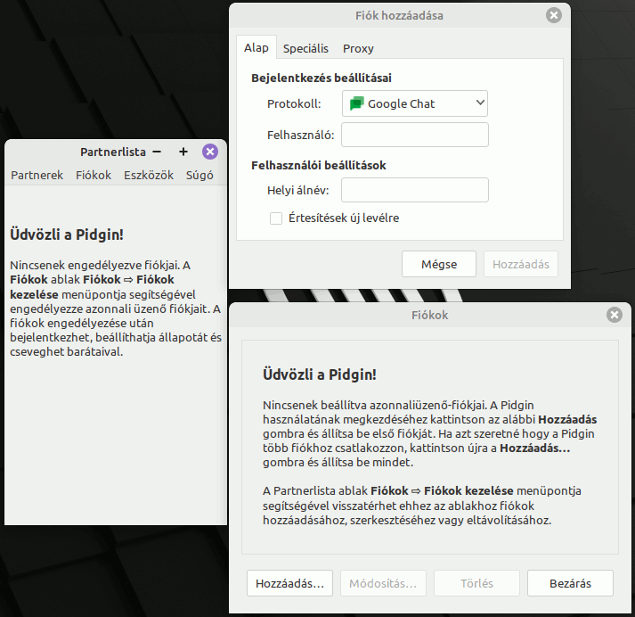Click Hozzáadás... in the Fiókok window
Viewport: 635px width, 617px height.
289,583
